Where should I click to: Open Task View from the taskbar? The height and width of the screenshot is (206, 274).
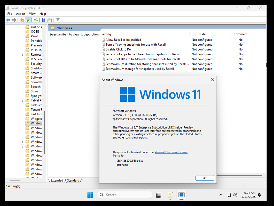[x=159, y=195]
